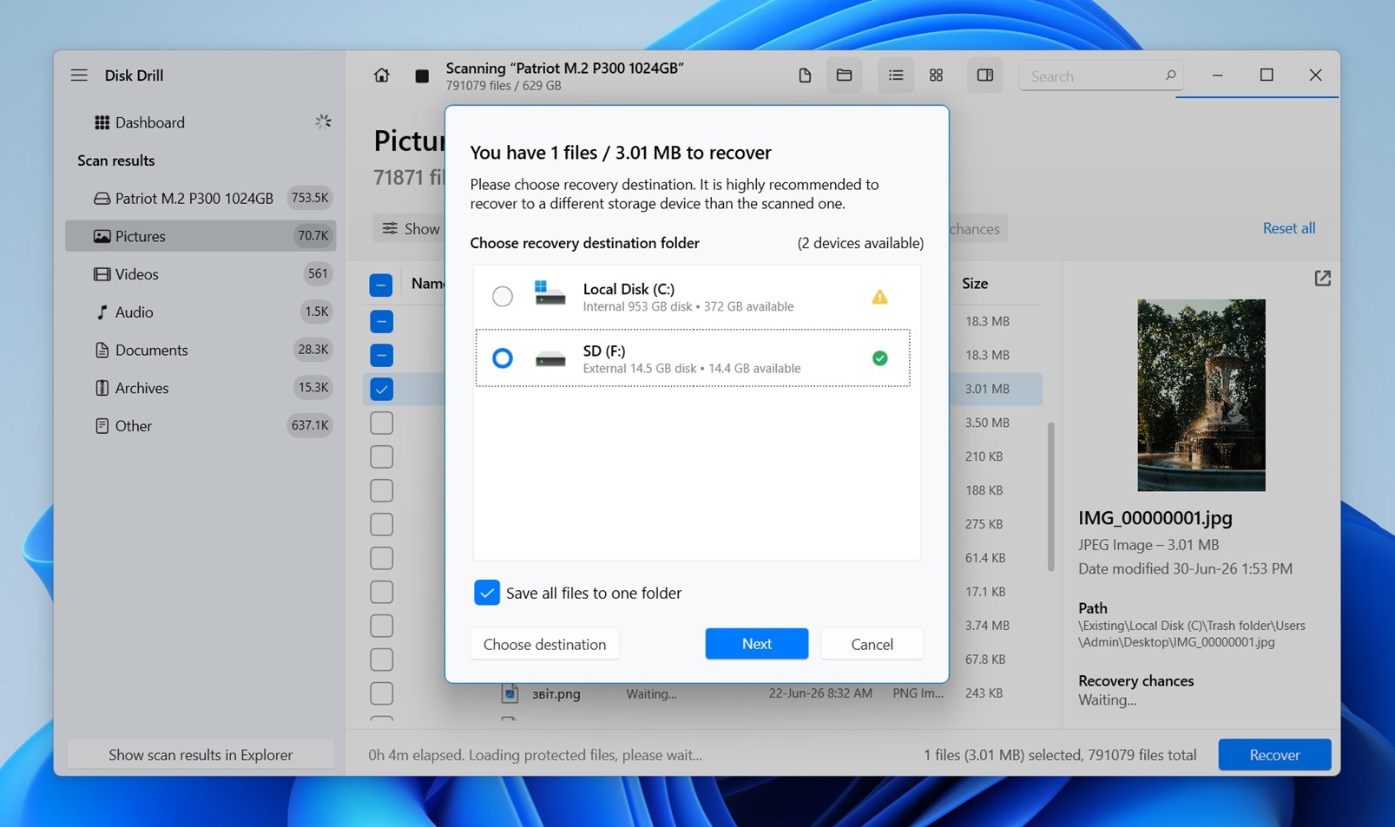Screen dimensions: 1395x827
Task: Uncheck the checked row with 3.01 MB
Action: pyautogui.click(x=381, y=389)
